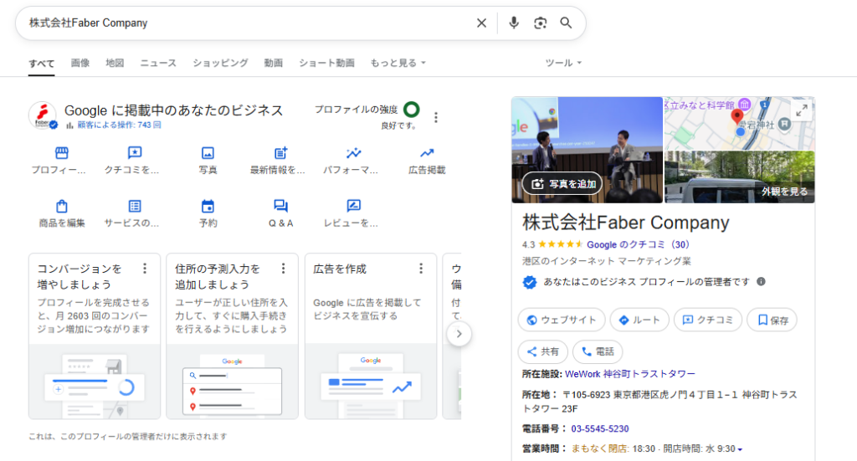Viewport: 857px width, 461px height.
Task: Open the コンバージョンを増やしましょう card
Action: point(95,336)
